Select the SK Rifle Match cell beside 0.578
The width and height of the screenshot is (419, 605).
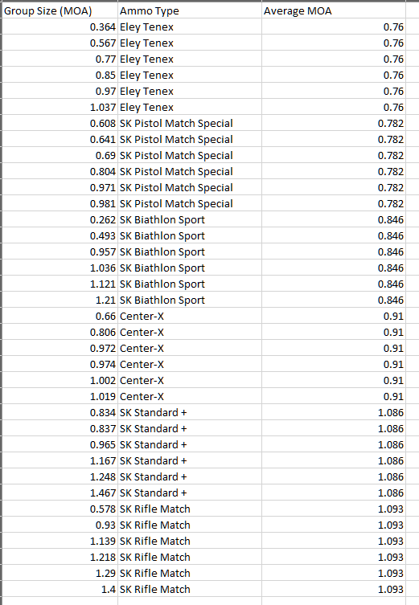click(x=190, y=509)
